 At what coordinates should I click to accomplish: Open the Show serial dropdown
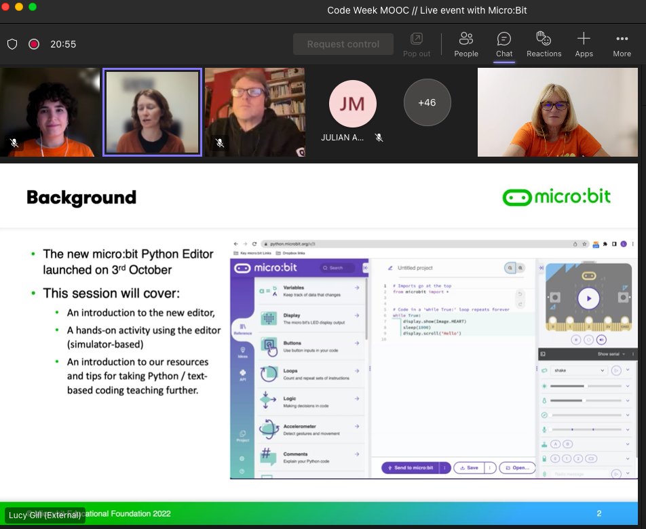611,354
